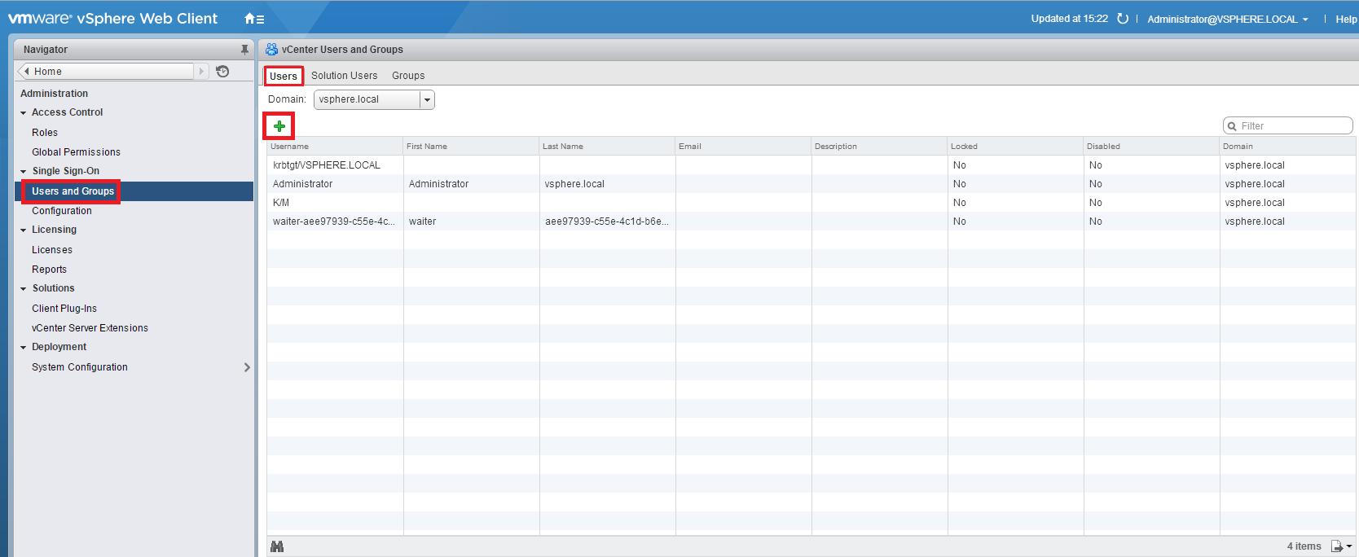Switch to the Groups tab

408,76
